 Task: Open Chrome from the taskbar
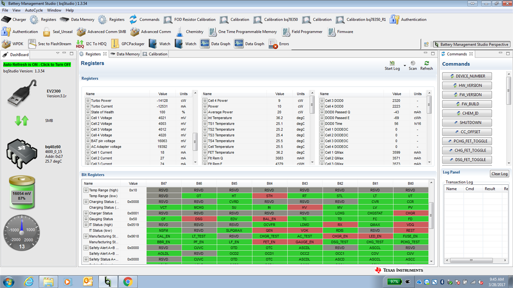[x=128, y=282]
